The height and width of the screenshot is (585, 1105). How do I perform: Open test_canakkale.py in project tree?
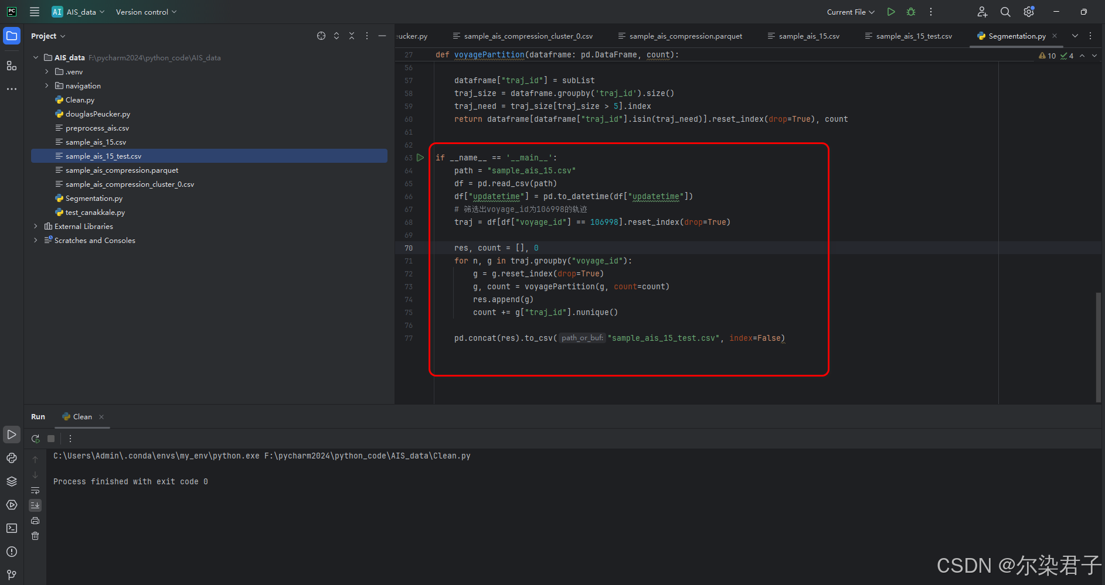95,212
